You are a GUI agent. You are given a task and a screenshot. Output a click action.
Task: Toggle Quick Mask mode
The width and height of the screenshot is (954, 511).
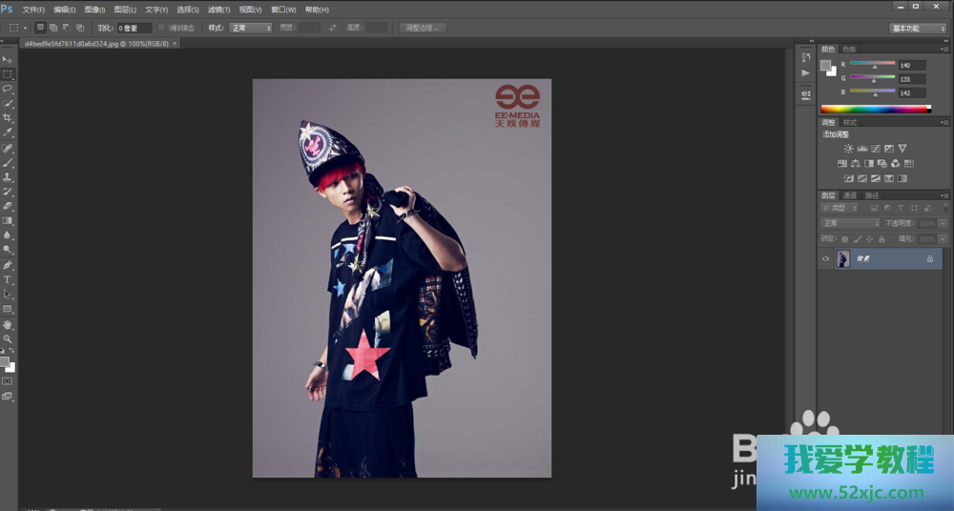[8, 381]
